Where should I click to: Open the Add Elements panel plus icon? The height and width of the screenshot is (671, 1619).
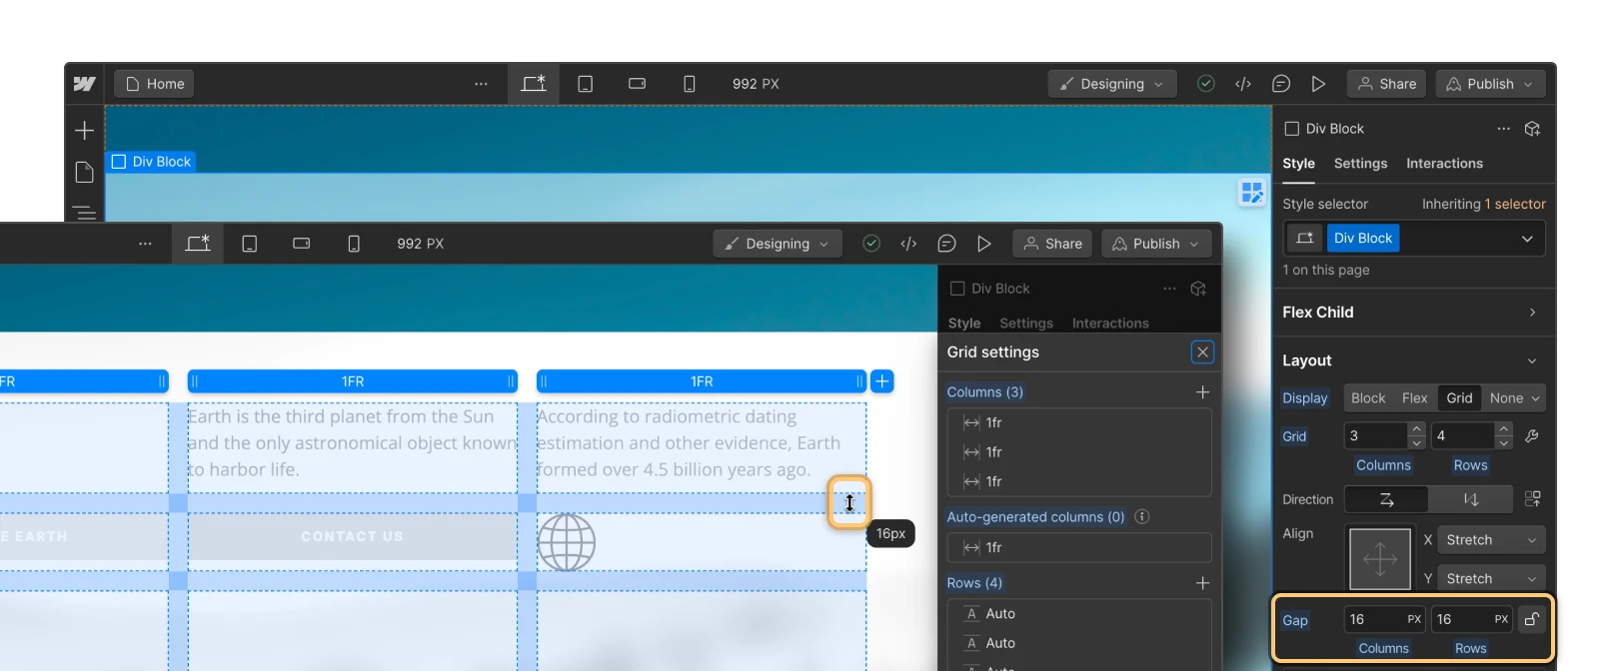tap(85, 131)
